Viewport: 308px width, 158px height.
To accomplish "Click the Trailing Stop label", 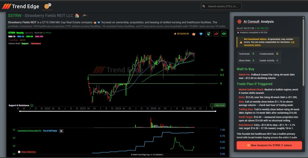I will coord(245,109).
